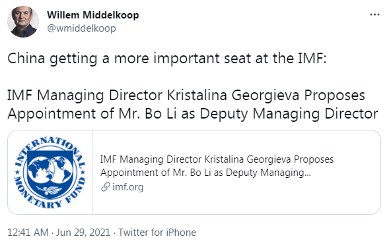Viewport: 389px width, 247px height.
Task: Click the card line 'Appointment of Mr. Bo Li as Deputy Managing...'
Action: [205, 173]
